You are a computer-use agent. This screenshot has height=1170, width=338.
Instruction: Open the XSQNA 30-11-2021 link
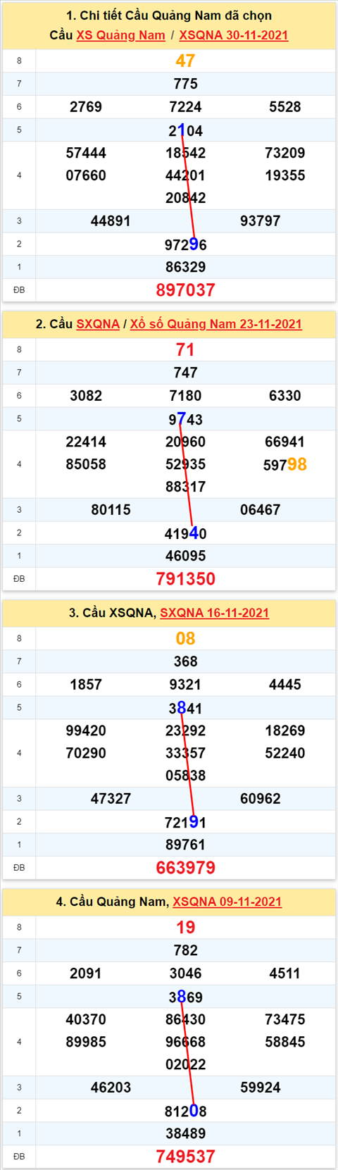tap(234, 35)
